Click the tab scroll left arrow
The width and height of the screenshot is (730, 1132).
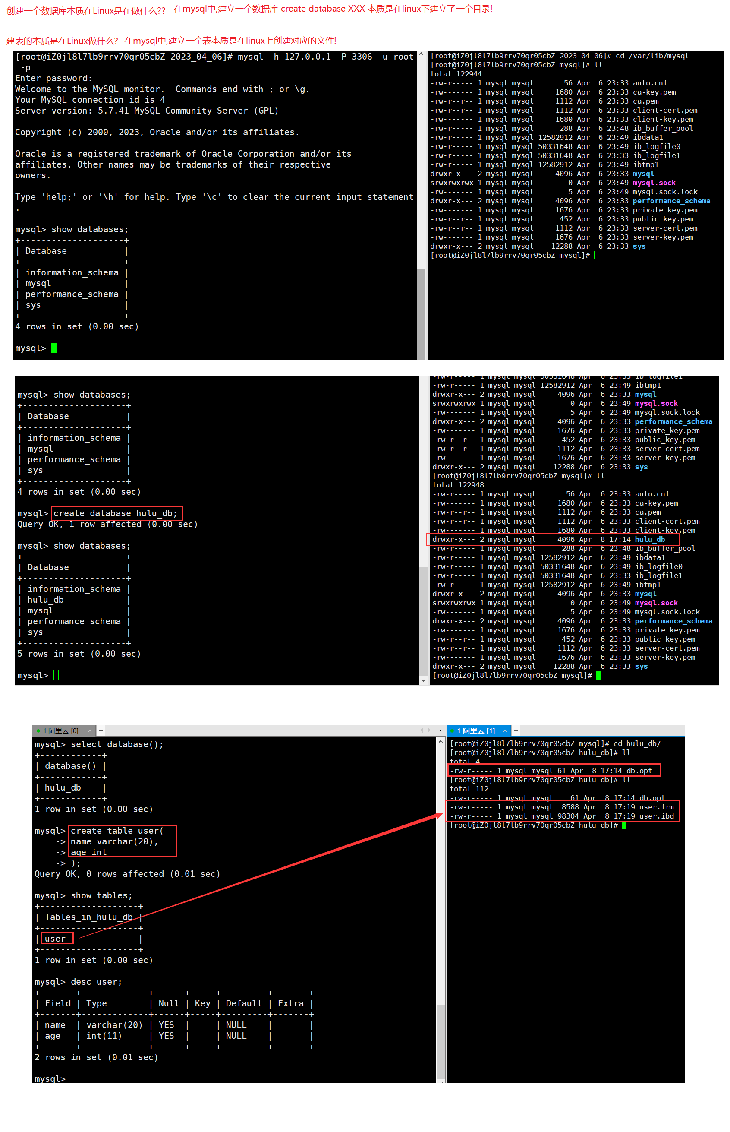[x=422, y=731]
